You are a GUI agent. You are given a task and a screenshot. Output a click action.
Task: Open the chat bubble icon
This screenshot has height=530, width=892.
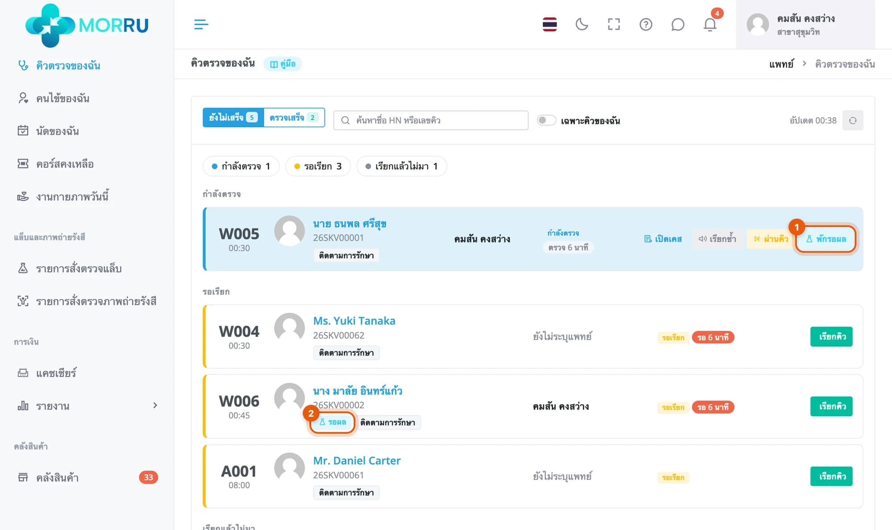tap(678, 25)
